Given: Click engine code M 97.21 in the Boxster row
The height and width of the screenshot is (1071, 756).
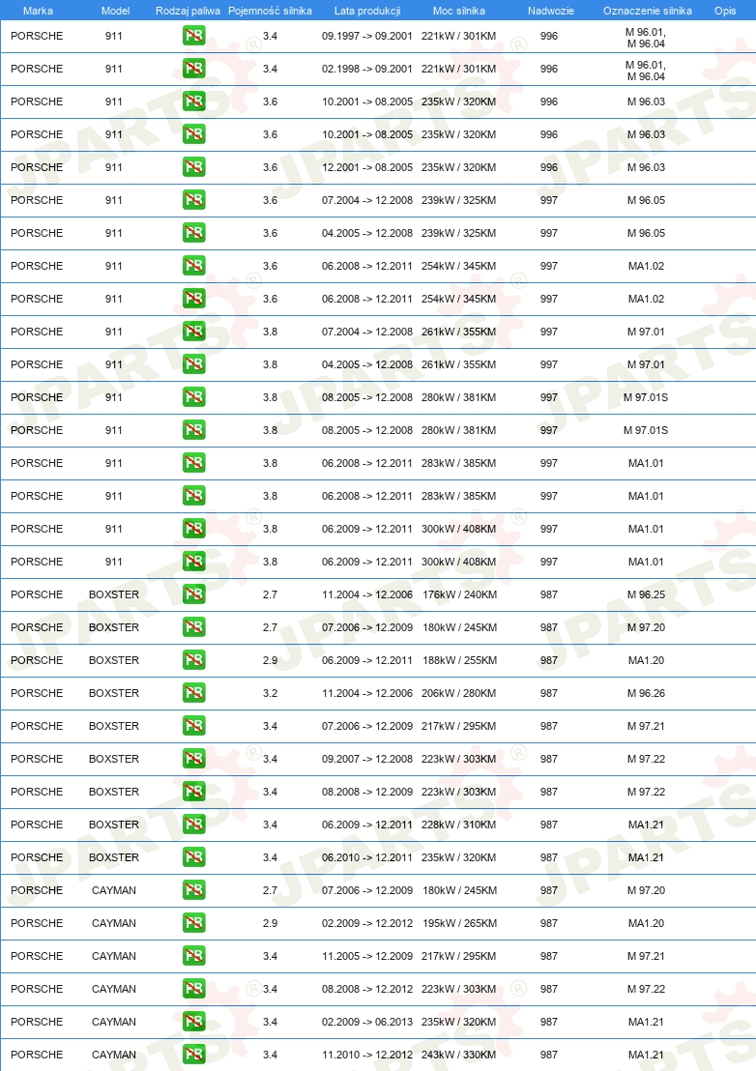Looking at the screenshot, I should (x=646, y=725).
